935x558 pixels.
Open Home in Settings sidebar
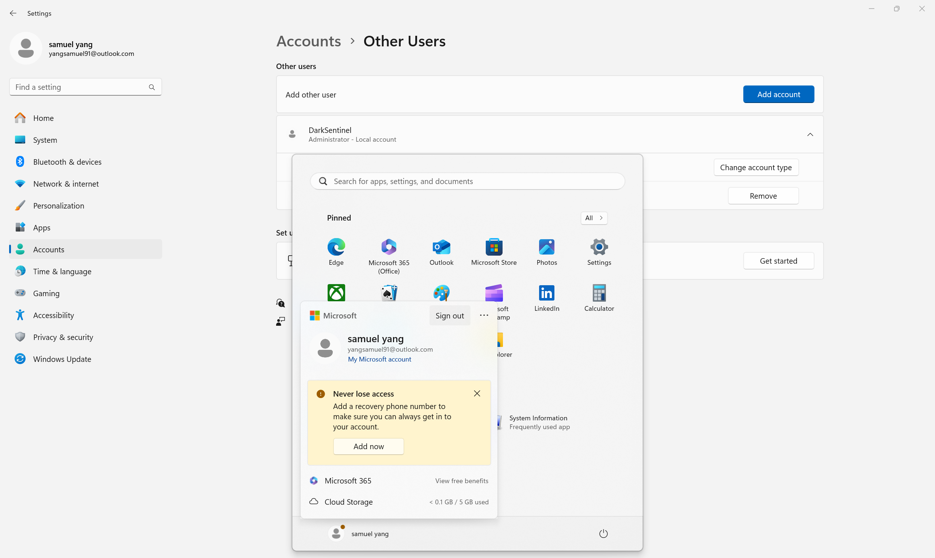[x=86, y=118]
